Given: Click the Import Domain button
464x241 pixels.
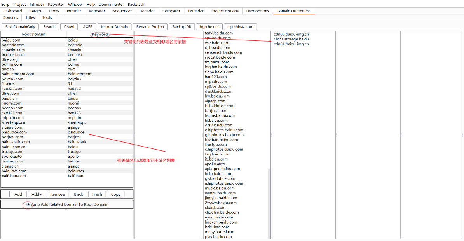Looking at the screenshot, I should pos(114,27).
